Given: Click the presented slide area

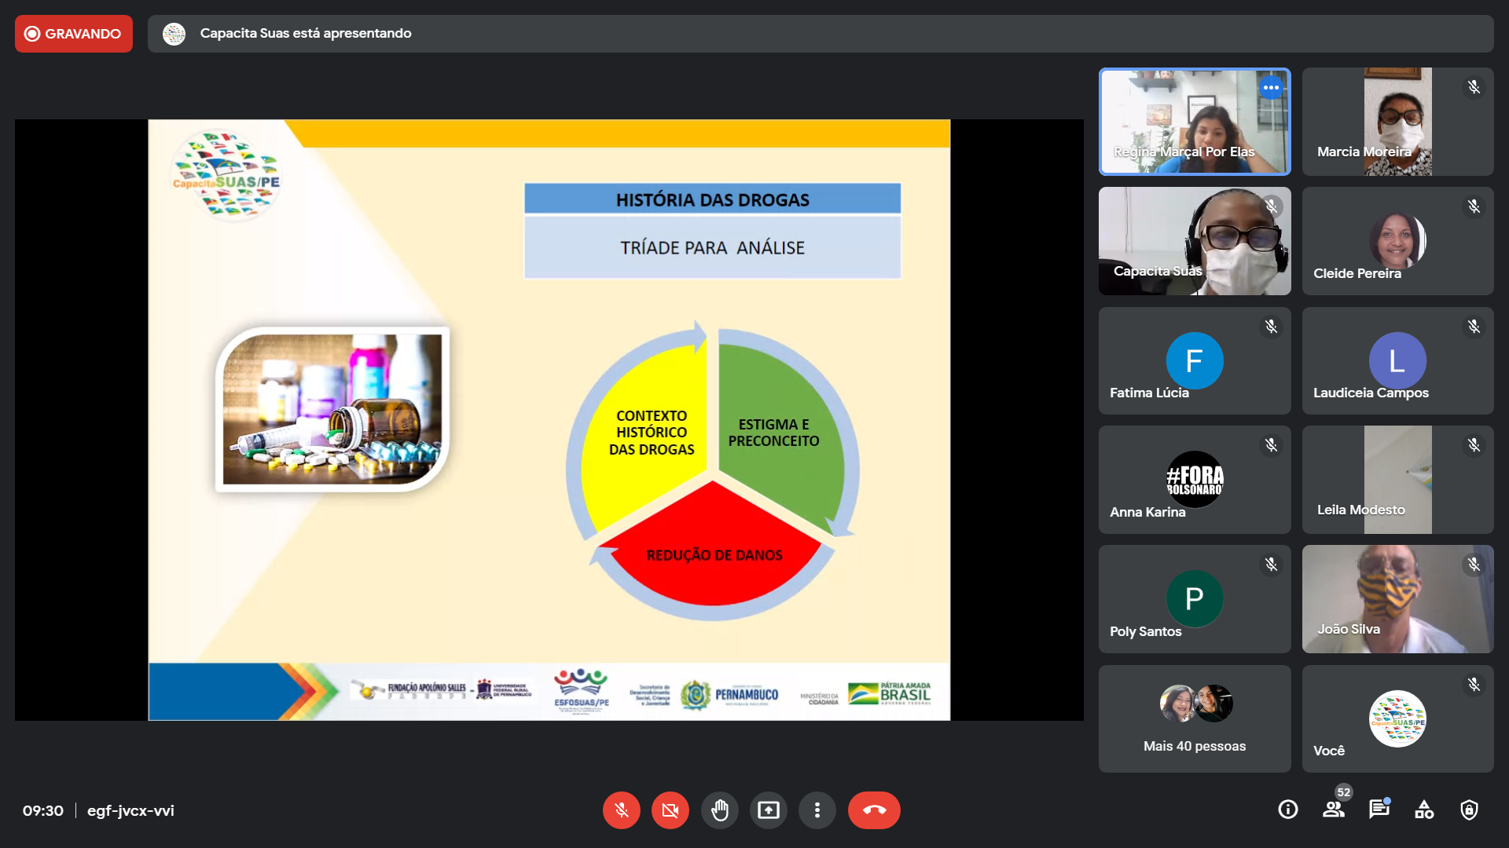Looking at the screenshot, I should (549, 420).
